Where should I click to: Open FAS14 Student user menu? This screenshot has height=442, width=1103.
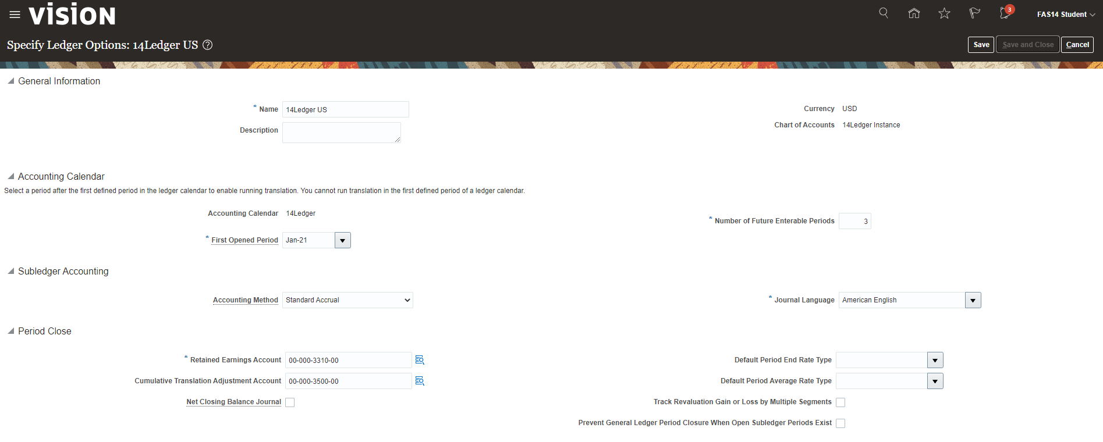pos(1065,15)
